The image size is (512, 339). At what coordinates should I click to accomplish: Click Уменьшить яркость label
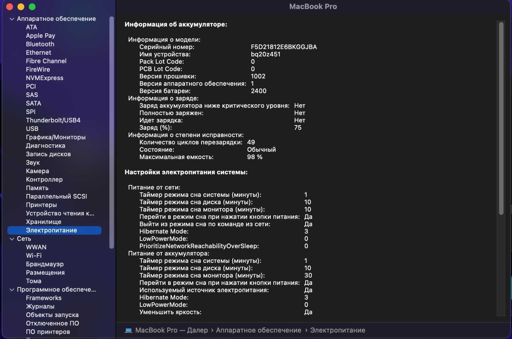pos(170,312)
